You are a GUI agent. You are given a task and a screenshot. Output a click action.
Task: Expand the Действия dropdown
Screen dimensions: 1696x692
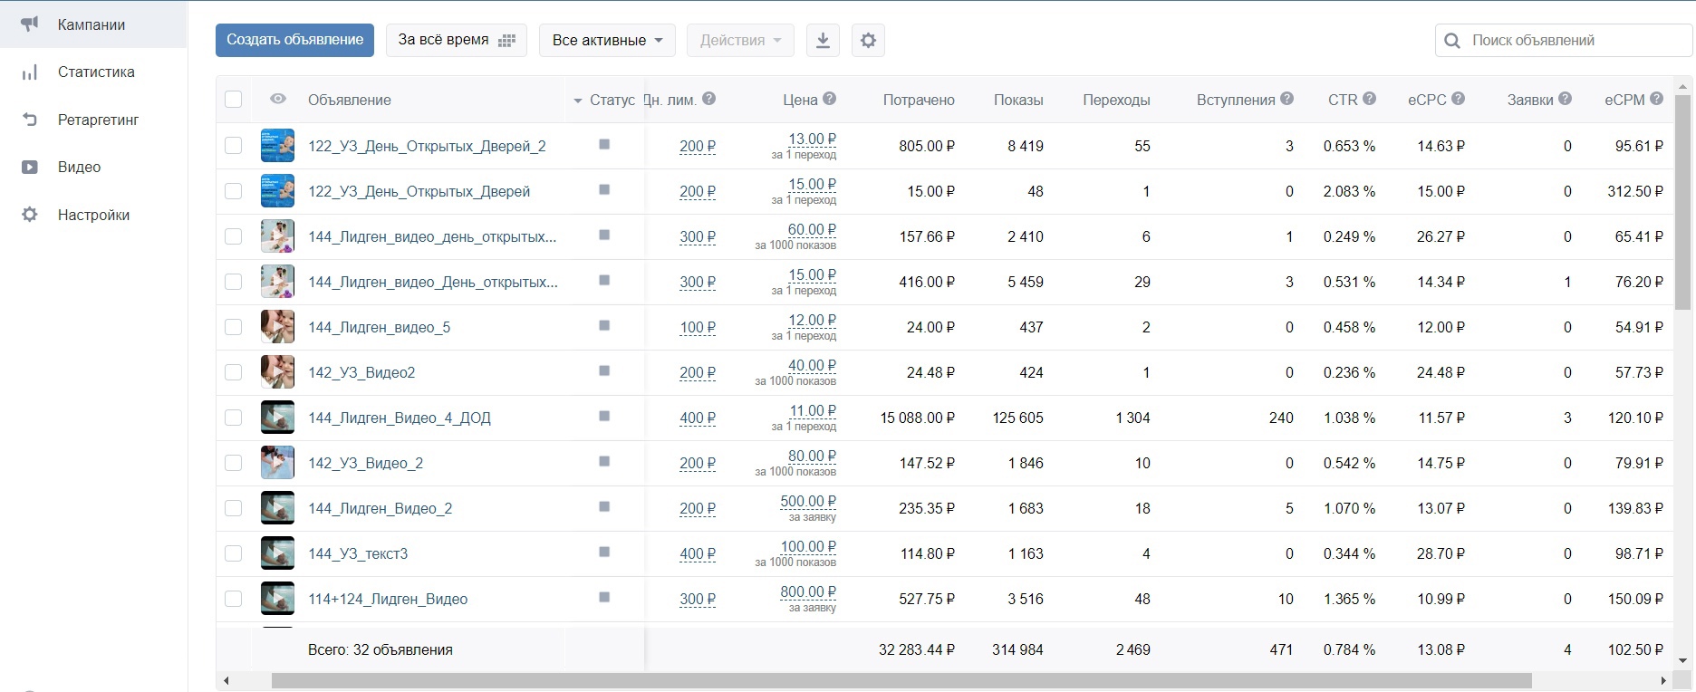(x=740, y=41)
